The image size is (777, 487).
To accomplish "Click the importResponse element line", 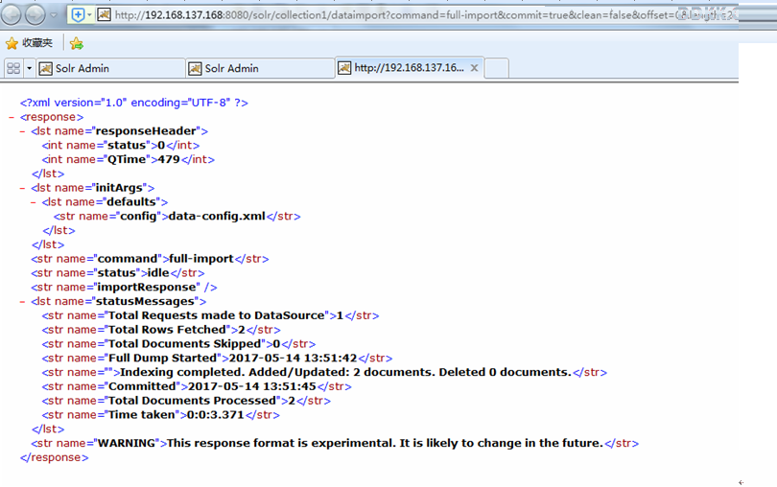I will [x=124, y=288].
